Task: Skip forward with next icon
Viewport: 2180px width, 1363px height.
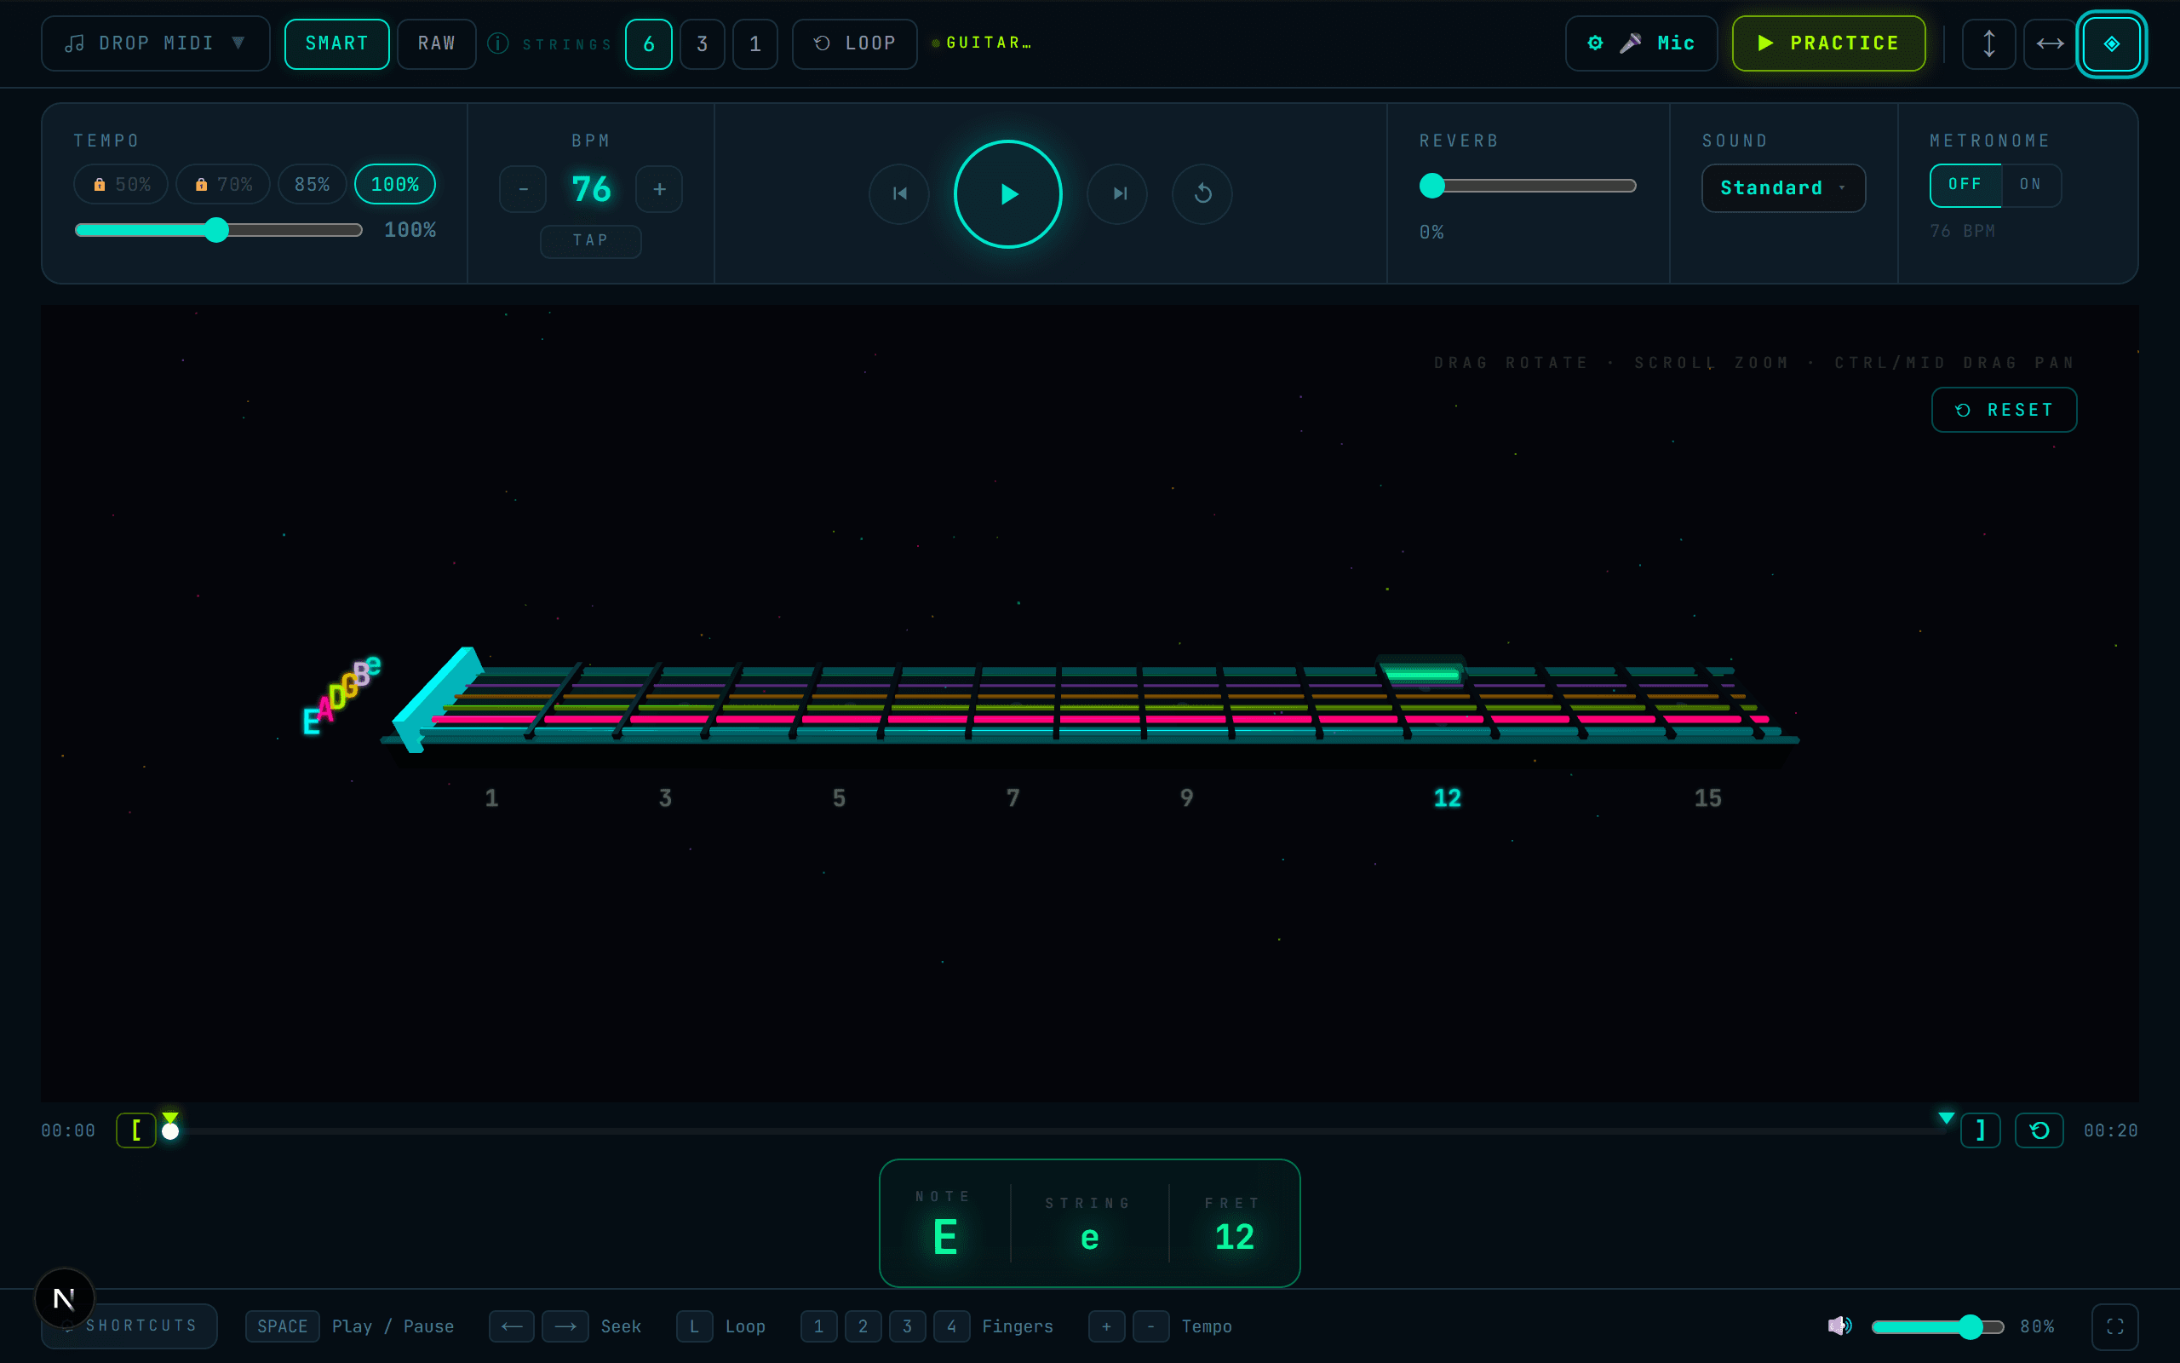Action: click(1118, 194)
